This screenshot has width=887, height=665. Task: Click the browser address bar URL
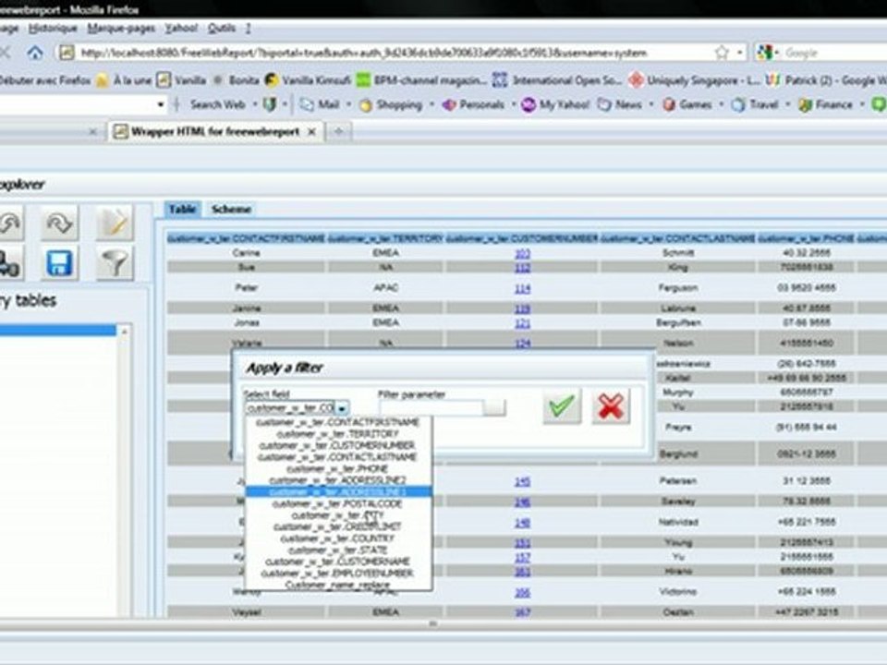coord(362,53)
